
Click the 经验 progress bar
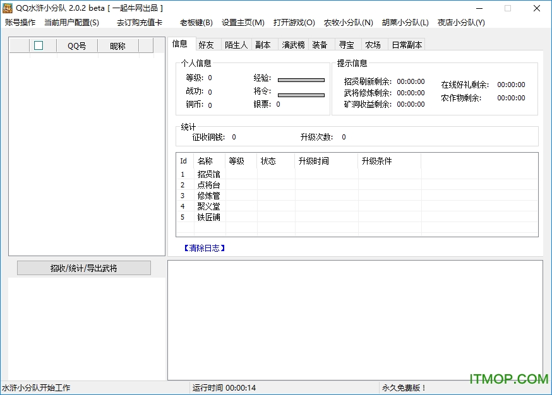point(301,80)
